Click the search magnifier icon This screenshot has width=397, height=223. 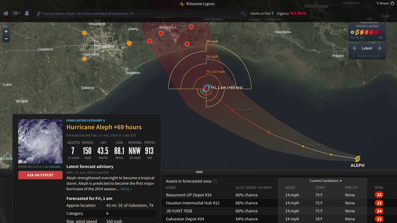pos(243,13)
